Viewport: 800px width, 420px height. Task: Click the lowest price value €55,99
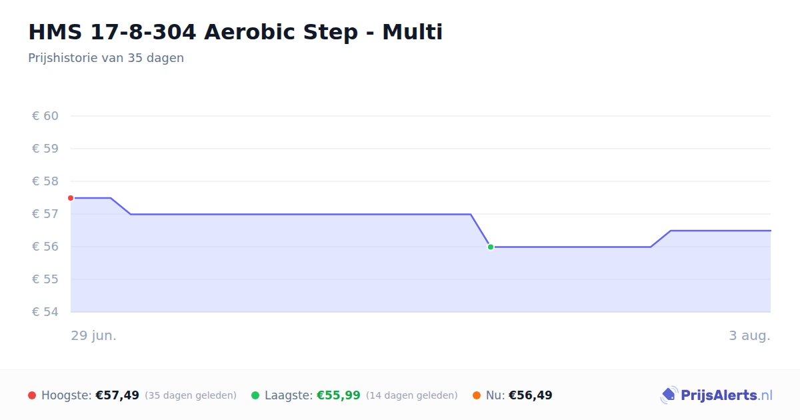pos(339,395)
